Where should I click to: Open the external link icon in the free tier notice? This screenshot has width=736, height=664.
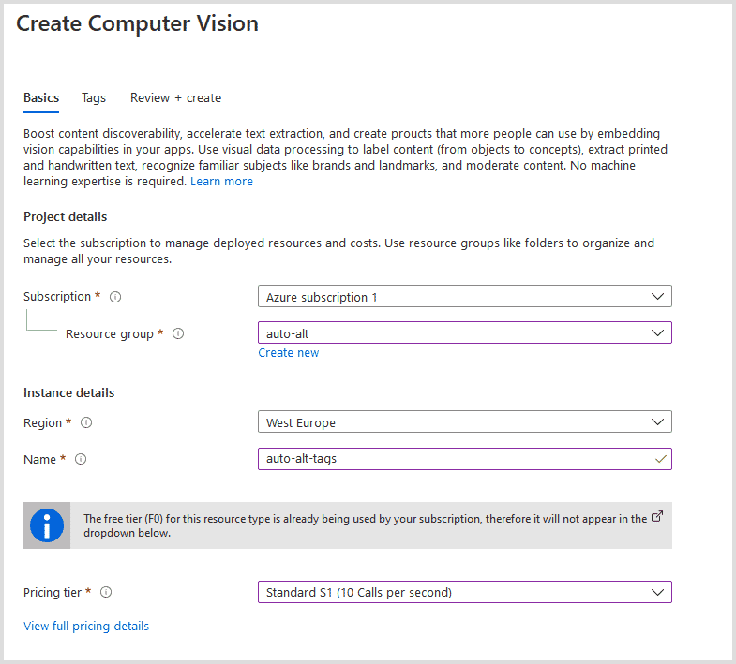click(x=657, y=516)
